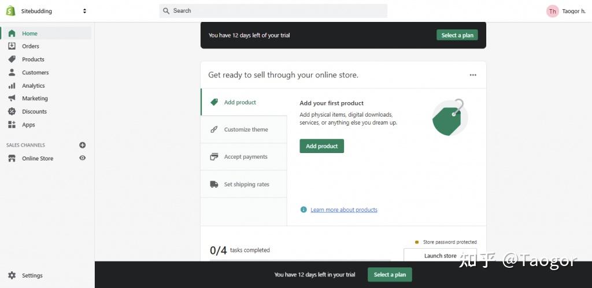Viewport: 592px width, 288px height.
Task: Open the Orders sidebar icon
Action: (x=12, y=46)
